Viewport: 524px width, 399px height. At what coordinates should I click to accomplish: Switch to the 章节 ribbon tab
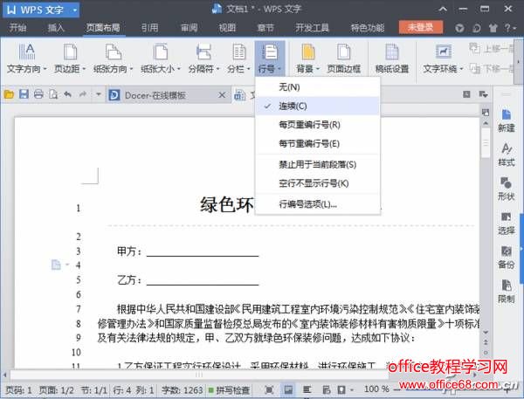coord(265,27)
